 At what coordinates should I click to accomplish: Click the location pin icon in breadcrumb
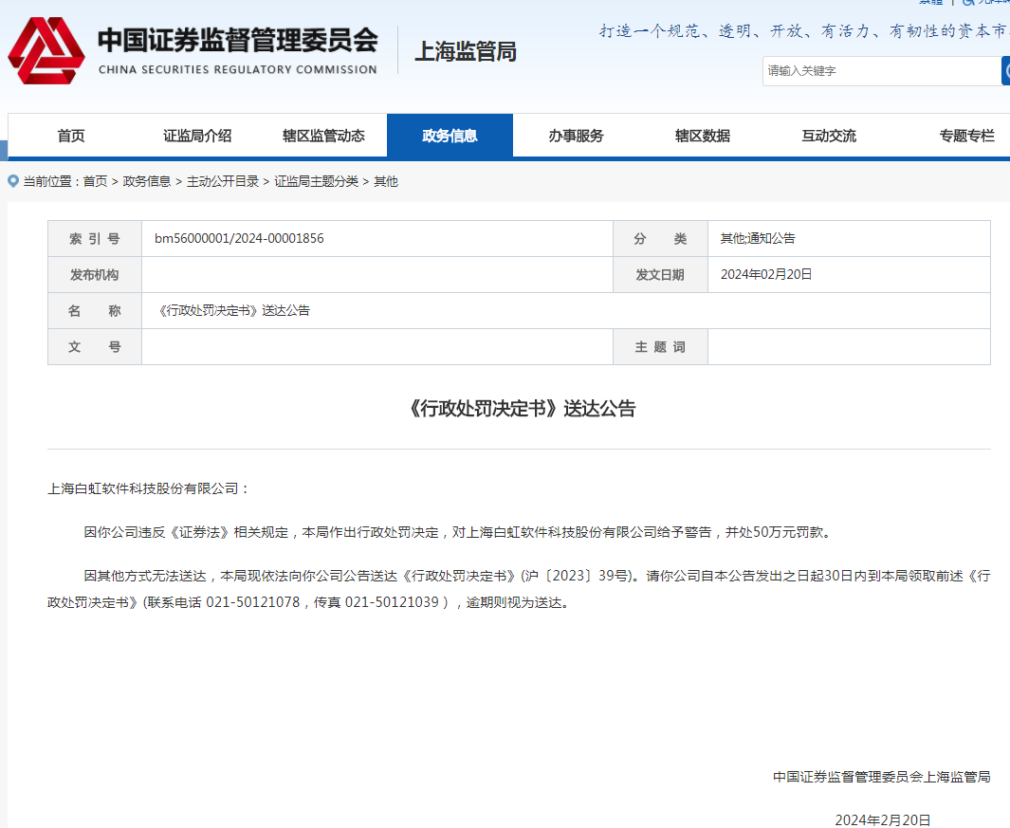tap(13, 181)
